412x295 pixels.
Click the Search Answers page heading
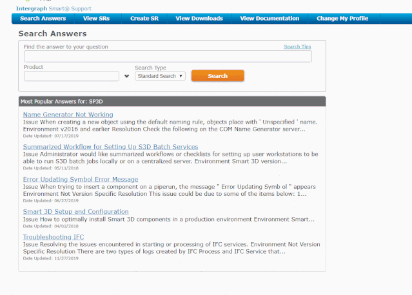[x=53, y=33]
